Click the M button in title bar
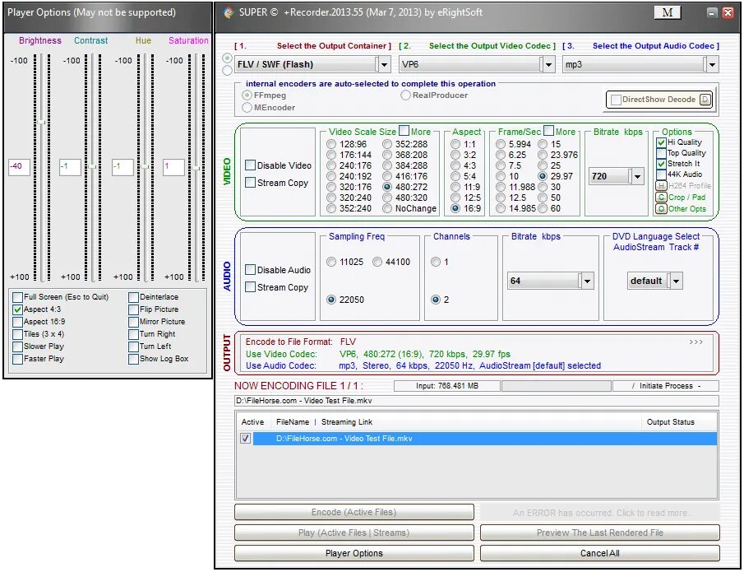Image resolution: width=744 pixels, height=572 pixels. [x=667, y=13]
